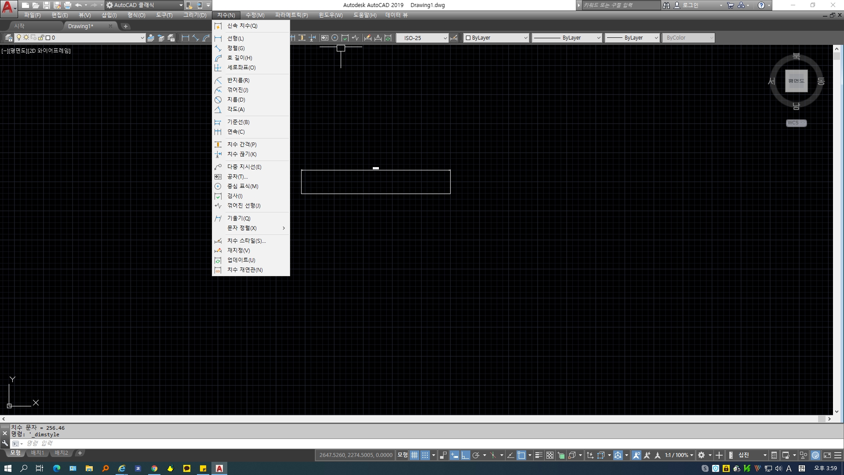Toggle grid display in status bar
Image resolution: width=844 pixels, height=475 pixels.
tap(415, 455)
